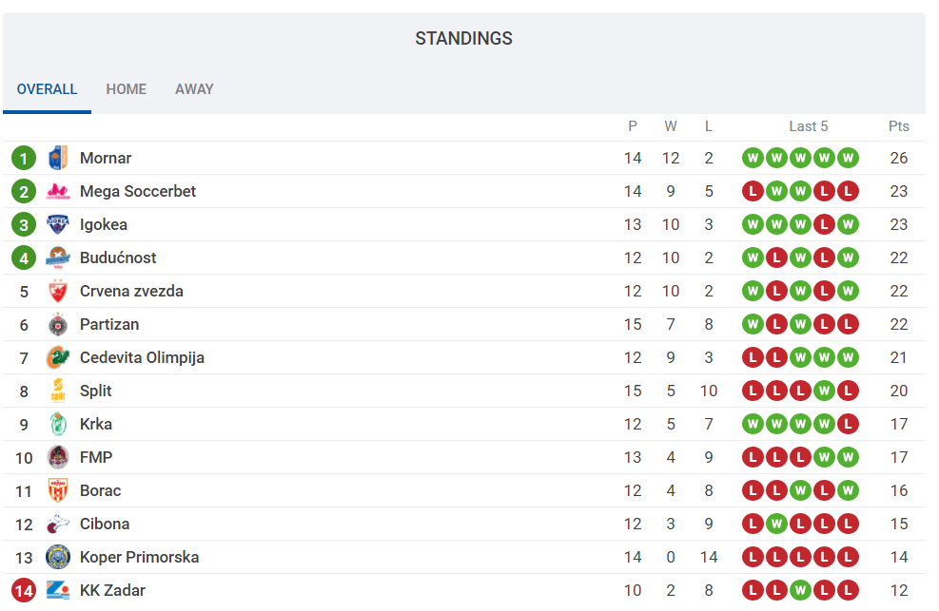939x611 pixels.
Task: Click the red position 14 badge
Action: click(x=24, y=590)
